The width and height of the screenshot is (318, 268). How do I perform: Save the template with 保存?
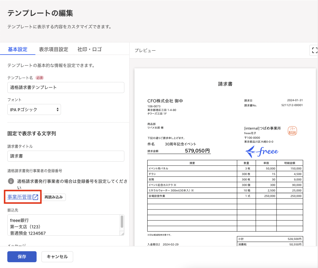coord(22,257)
